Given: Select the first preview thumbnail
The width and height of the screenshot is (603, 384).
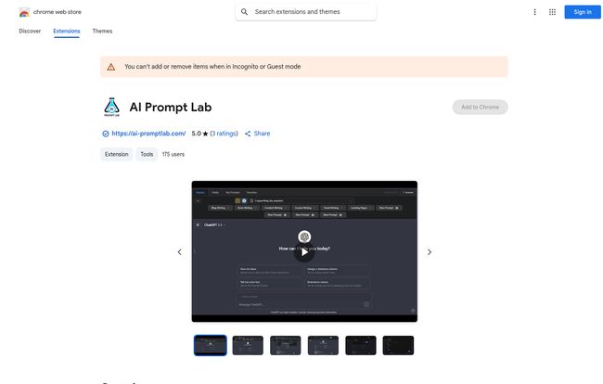Looking at the screenshot, I should click(x=211, y=345).
